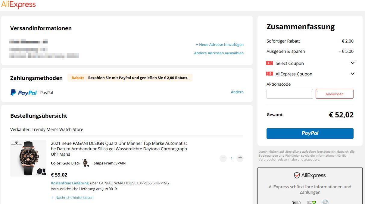Open the PAGANI DESIGN watch product image
This screenshot has width=365, height=204.
28,158
